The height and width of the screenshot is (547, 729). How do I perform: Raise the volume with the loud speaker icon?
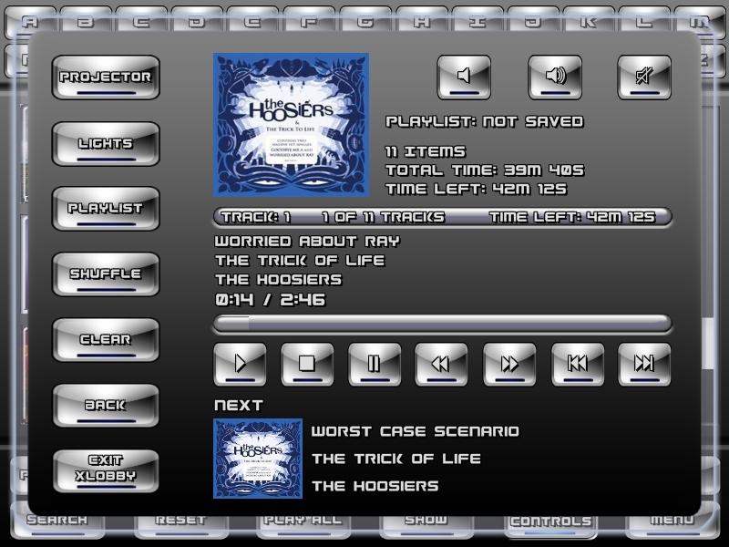555,77
